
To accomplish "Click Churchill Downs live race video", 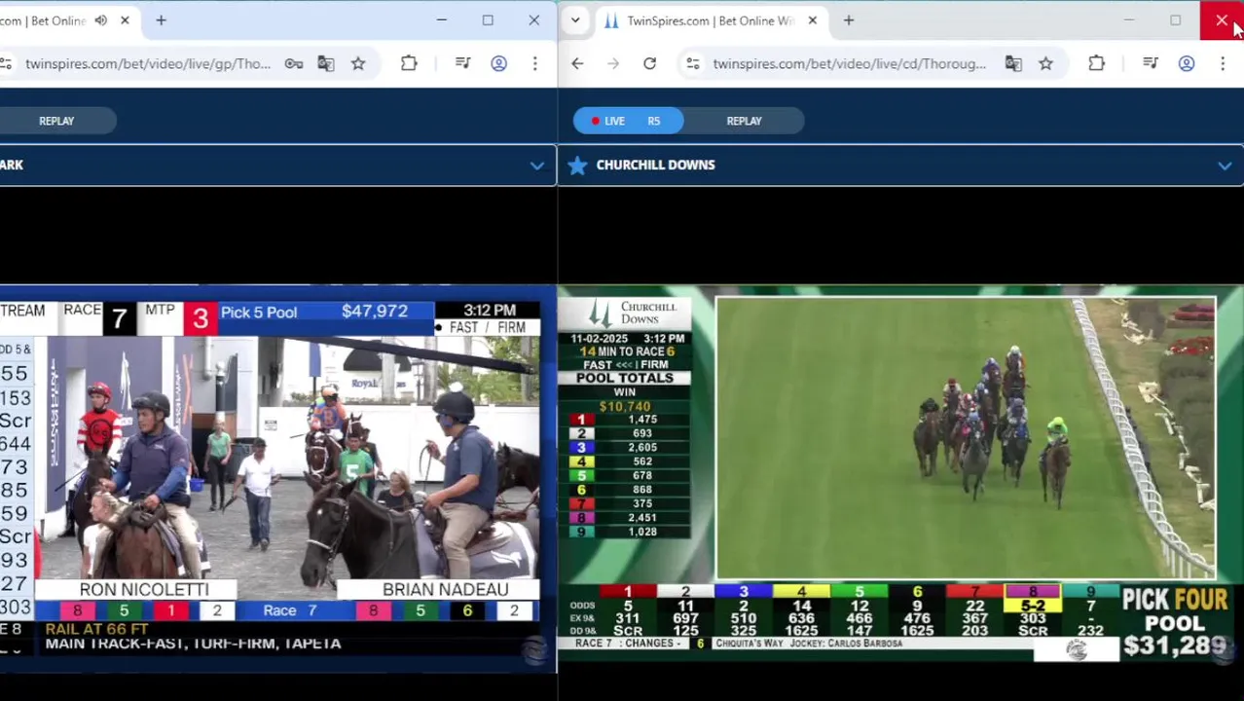I will tap(966, 438).
